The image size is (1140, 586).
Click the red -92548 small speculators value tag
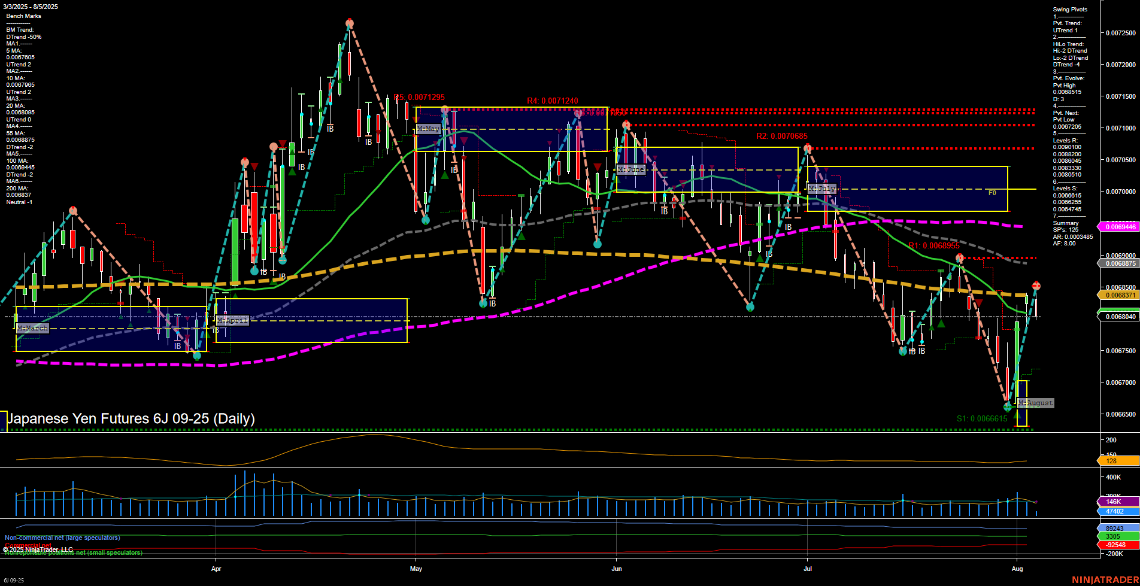tap(1116, 545)
